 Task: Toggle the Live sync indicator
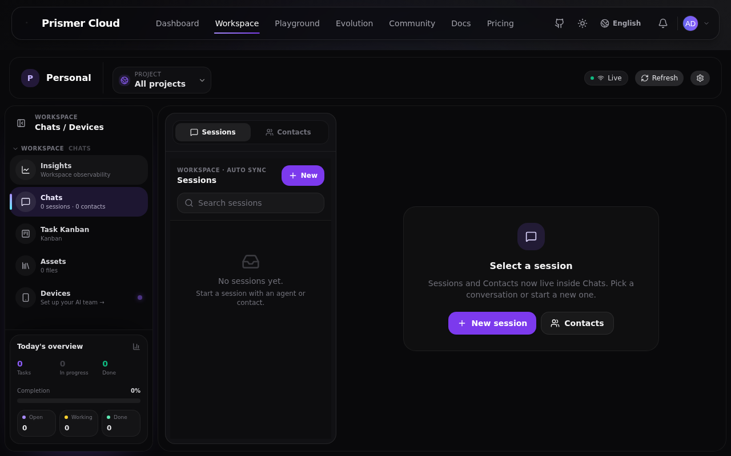coord(606,78)
